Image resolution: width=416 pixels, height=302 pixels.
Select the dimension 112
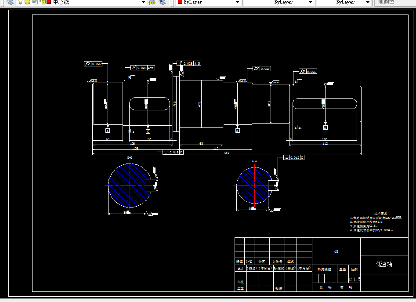325,143
